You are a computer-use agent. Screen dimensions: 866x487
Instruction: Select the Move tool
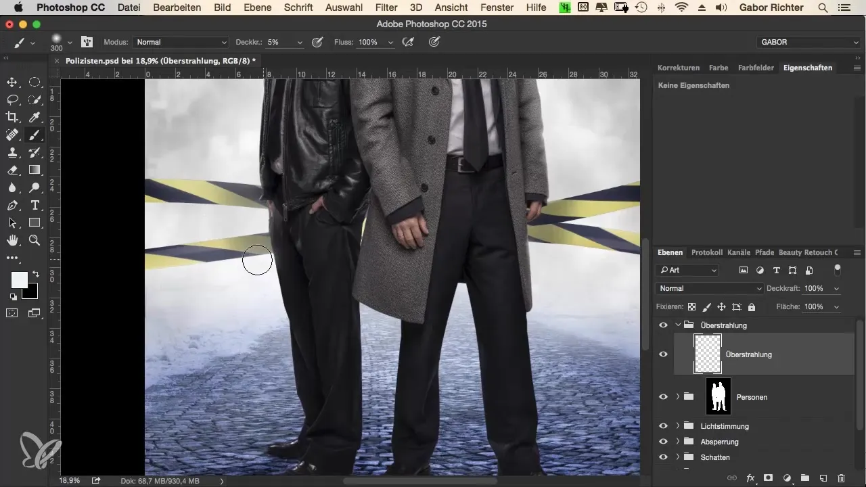[x=12, y=83]
